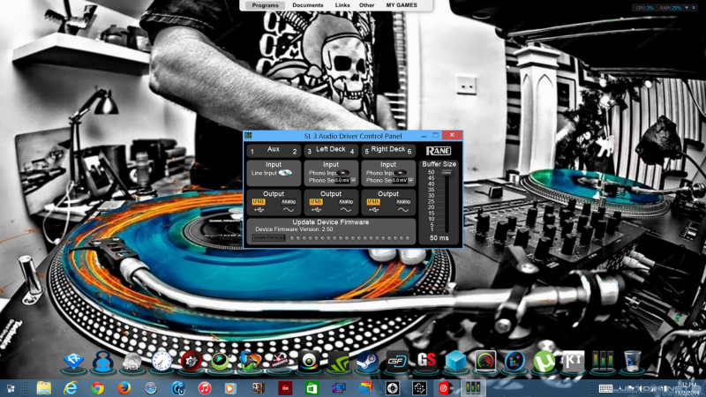Screen dimensions: 706x397
Task: Open the Programs menu in top bar
Action: (266, 5)
